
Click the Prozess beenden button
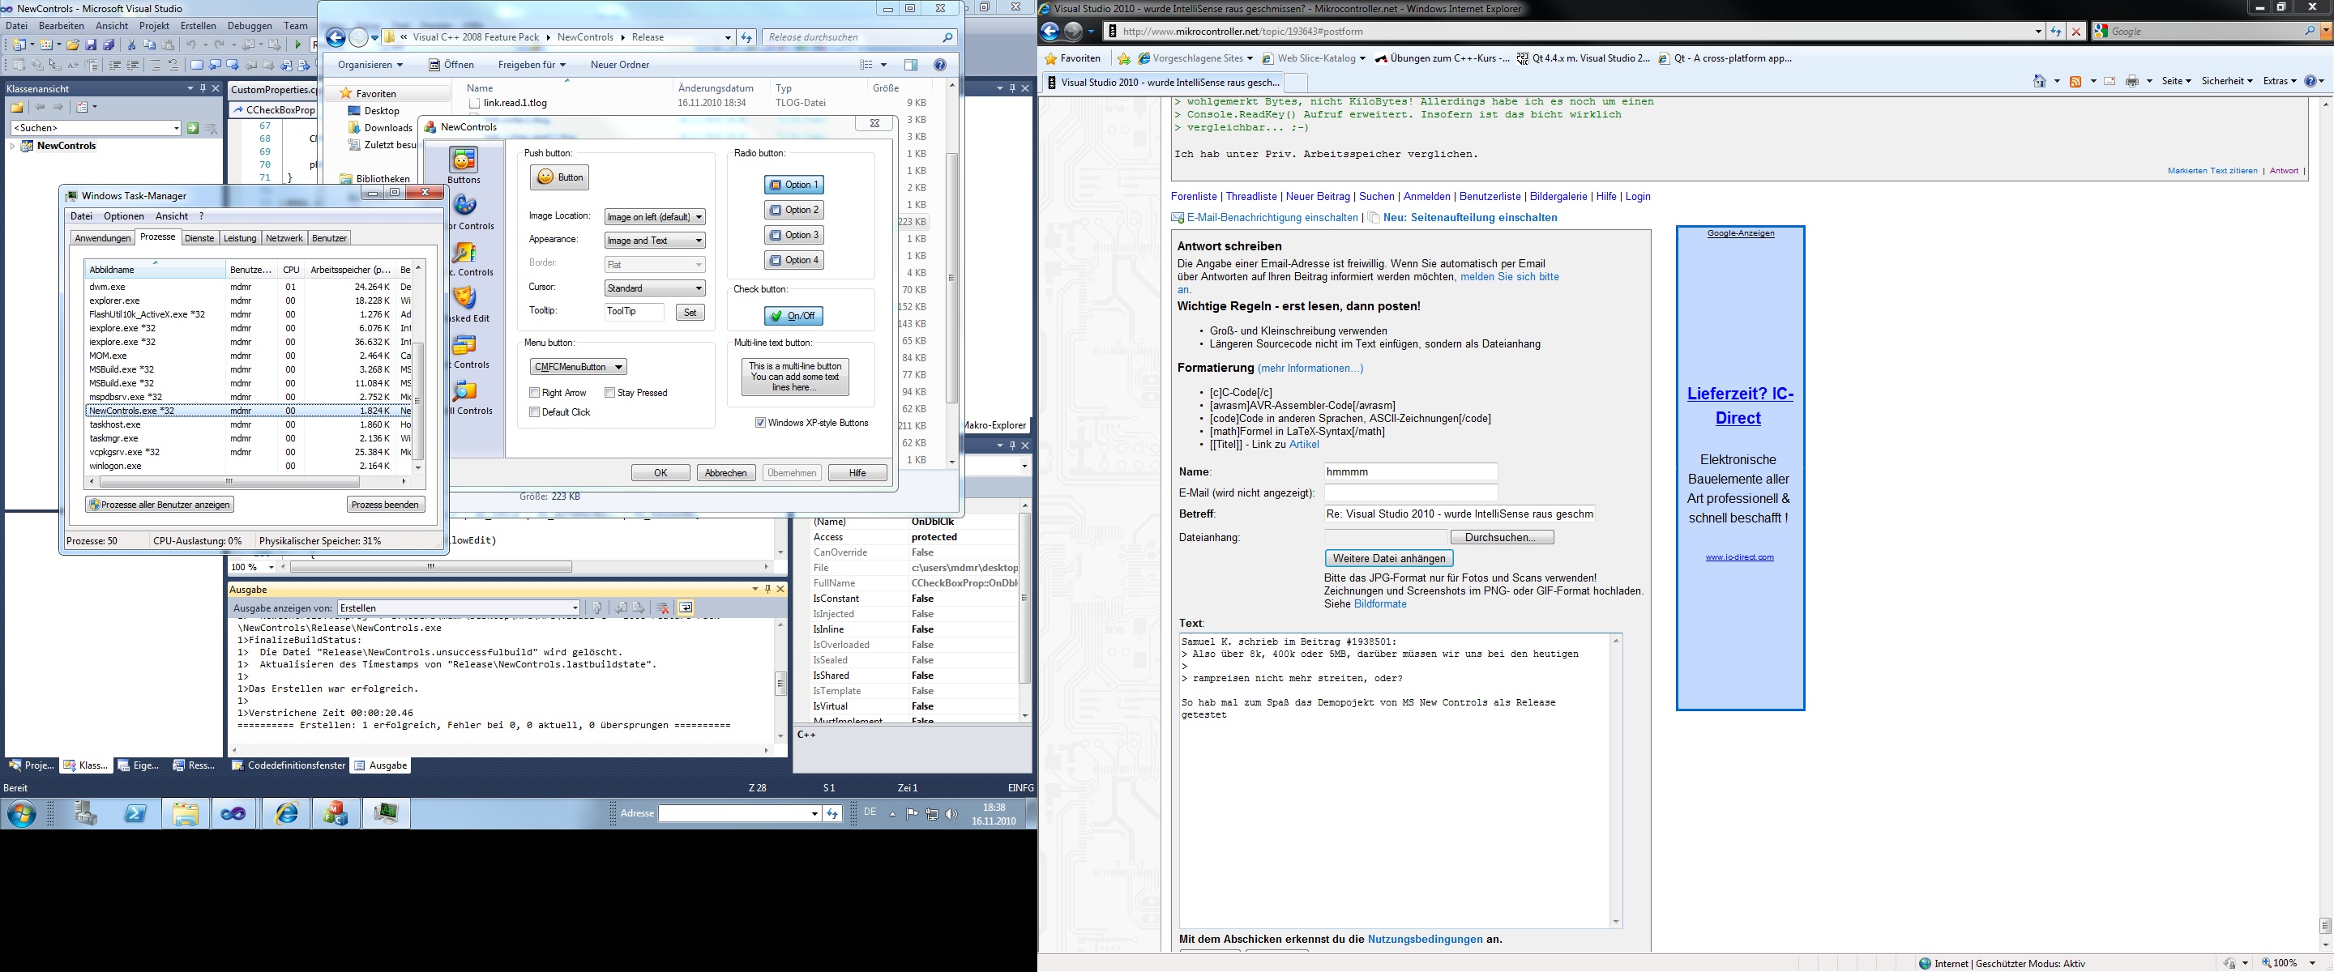385,505
